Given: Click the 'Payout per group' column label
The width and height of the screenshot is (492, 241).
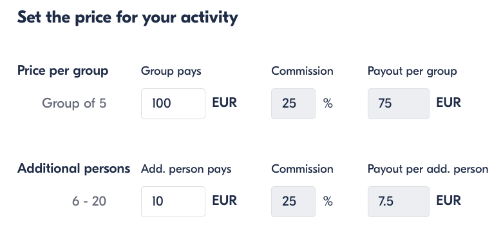Looking at the screenshot, I should pyautogui.click(x=412, y=72).
